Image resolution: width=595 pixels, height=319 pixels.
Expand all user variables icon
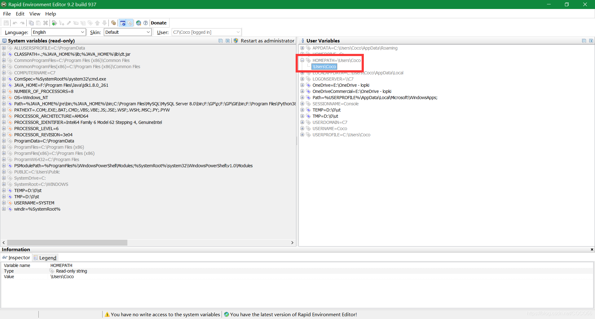pyautogui.click(x=591, y=41)
